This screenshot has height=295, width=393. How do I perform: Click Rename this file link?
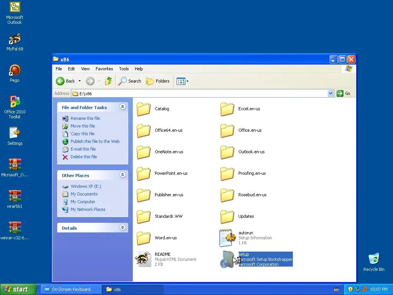point(85,118)
